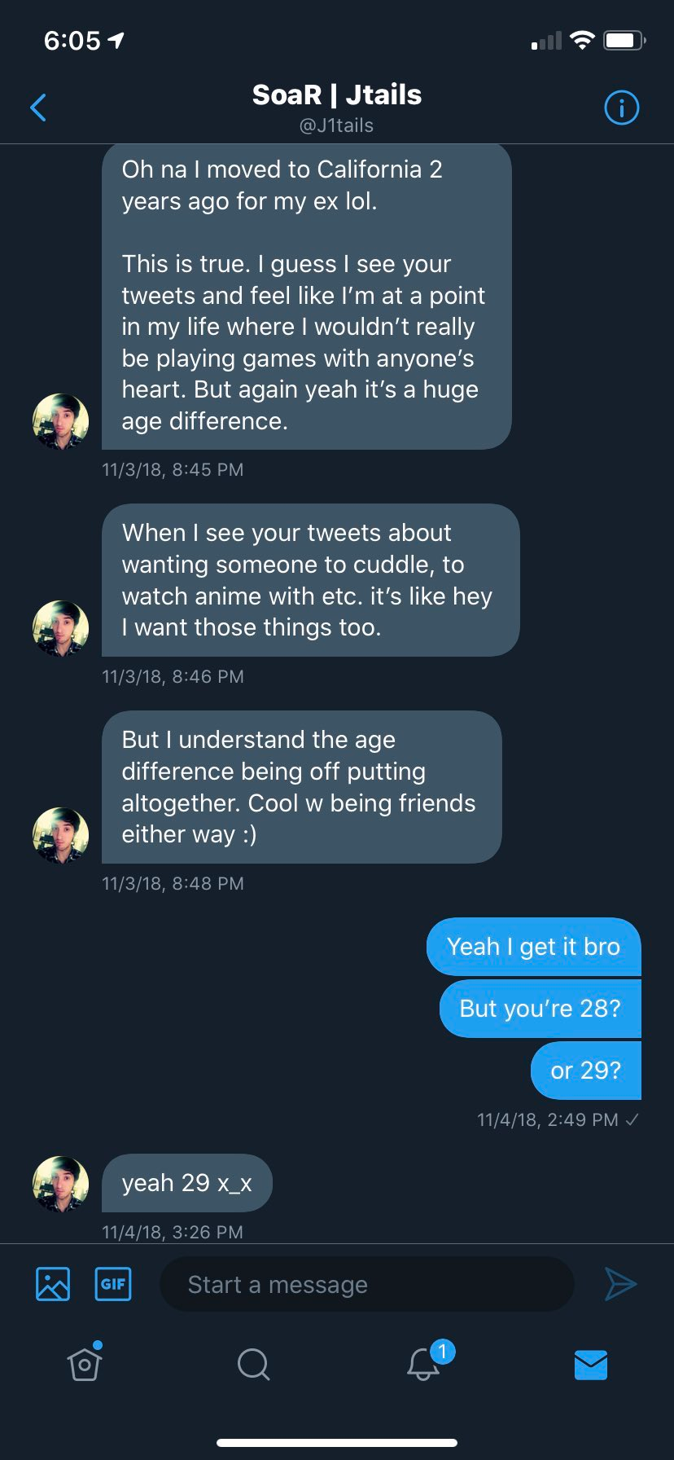
Task: Tap the 'Cool w being friends' message bubble
Action: pos(302,787)
